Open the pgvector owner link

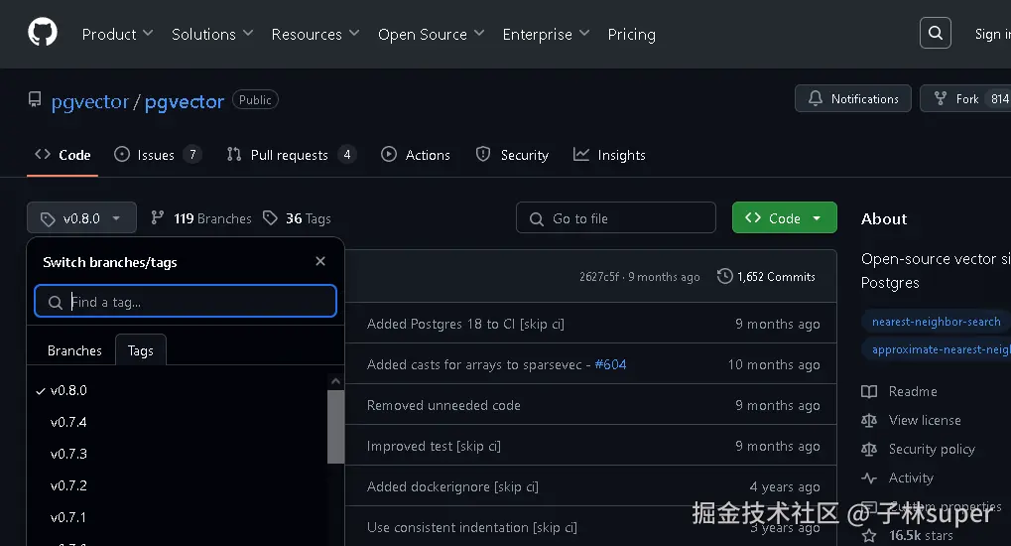[x=90, y=101]
